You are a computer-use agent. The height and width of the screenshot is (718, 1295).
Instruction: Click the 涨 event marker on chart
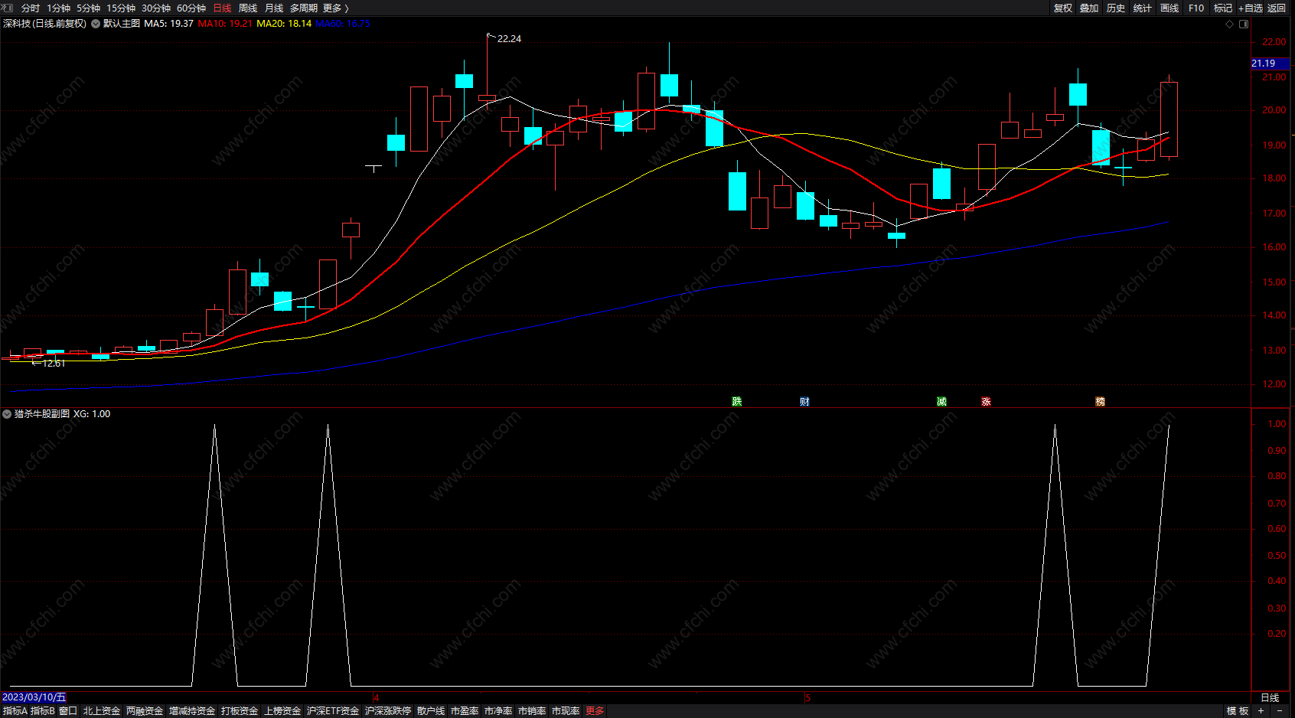point(987,401)
